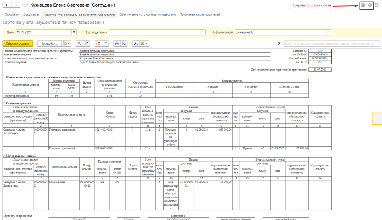Click the back navigation arrow
This screenshot has height=220, width=382.
pos(7,5)
